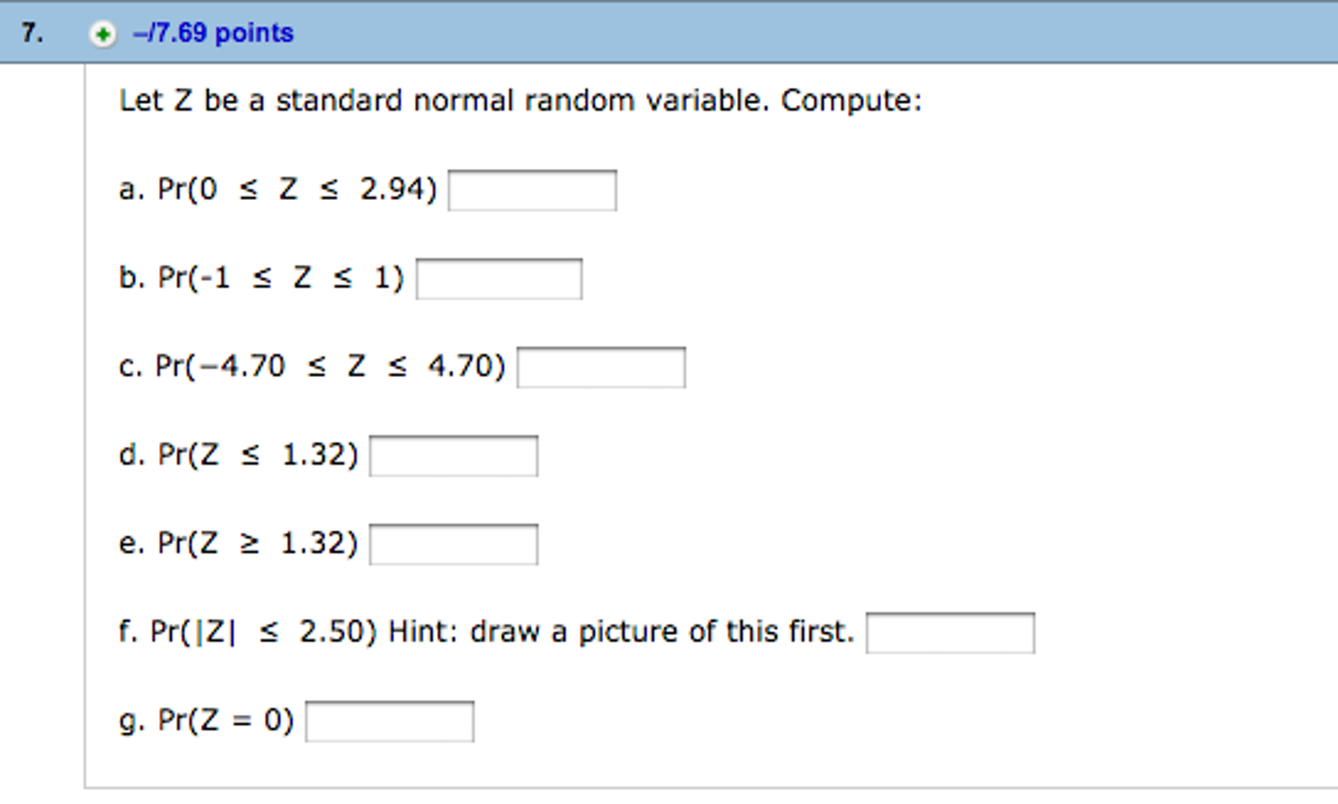Select the answer box for Pr(0 ≤ Z ≤ 2.94)

(531, 190)
